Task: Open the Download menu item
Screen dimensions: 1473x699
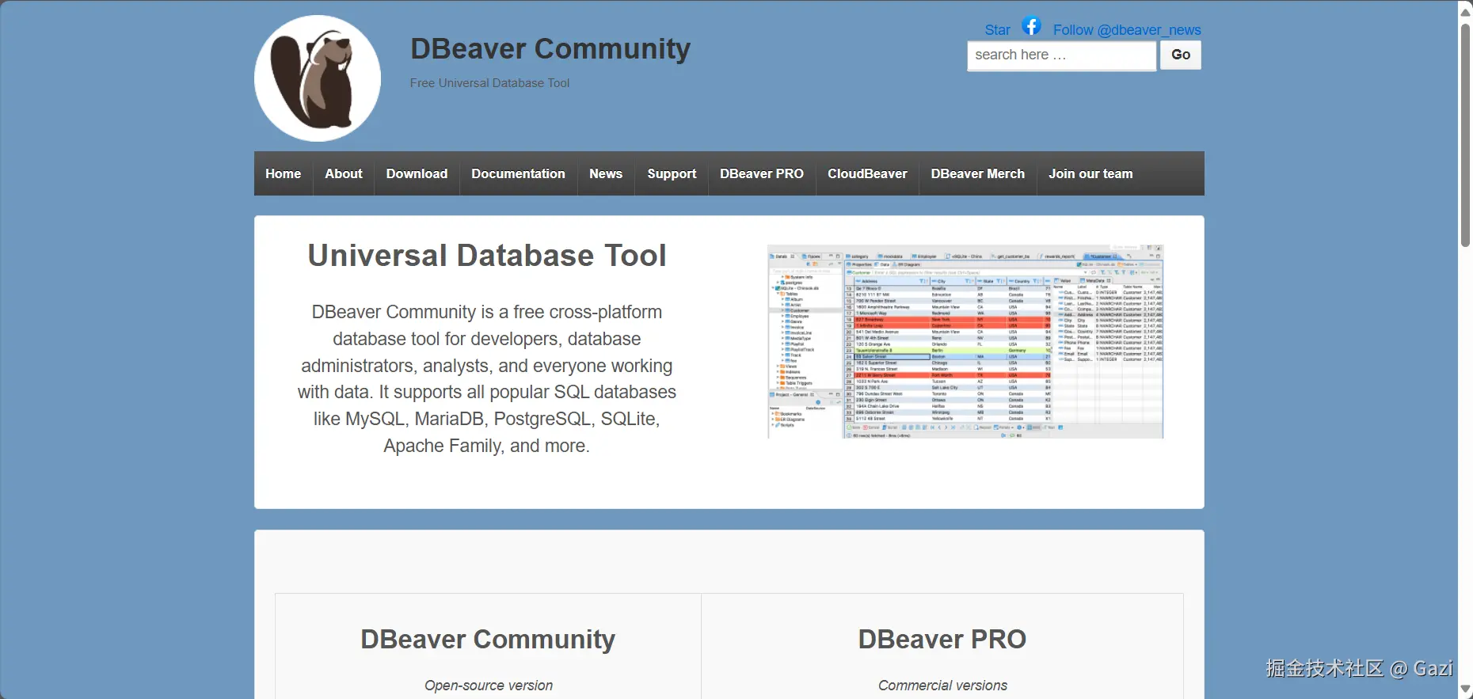Action: [417, 173]
